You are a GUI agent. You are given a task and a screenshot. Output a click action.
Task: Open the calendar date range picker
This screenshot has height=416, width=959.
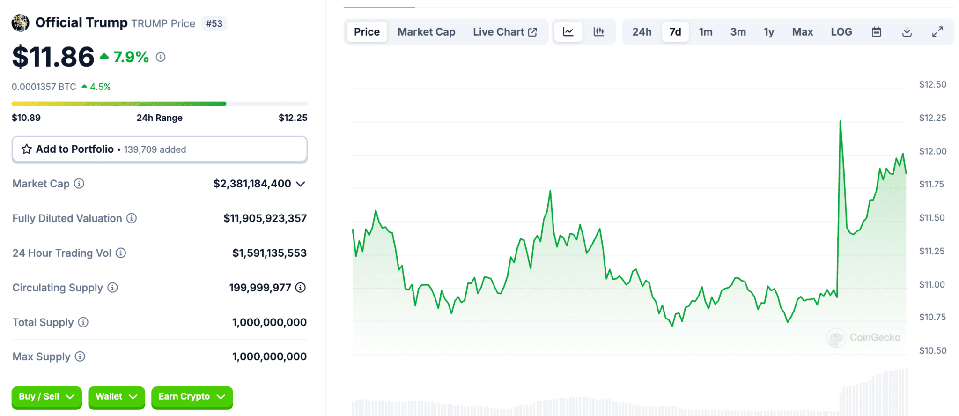click(x=877, y=32)
